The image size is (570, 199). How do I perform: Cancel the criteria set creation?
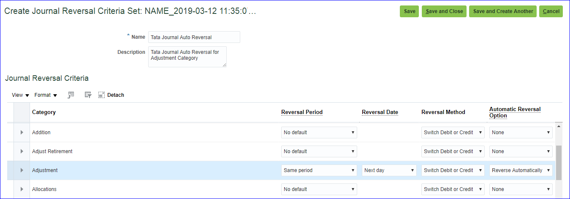click(x=551, y=11)
